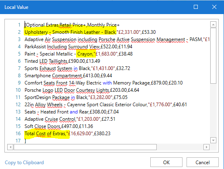224x169 pixels.
Task: Click line number 10 in the gutter
Action: tap(18, 90)
